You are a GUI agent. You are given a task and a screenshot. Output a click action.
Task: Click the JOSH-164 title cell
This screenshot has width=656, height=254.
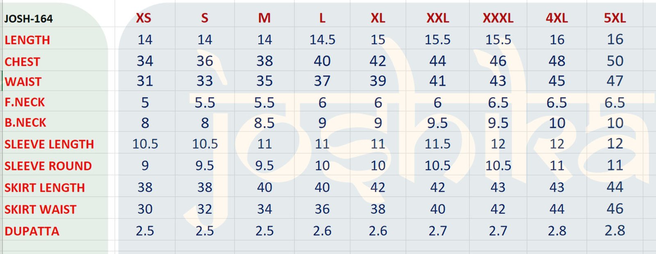29,19
